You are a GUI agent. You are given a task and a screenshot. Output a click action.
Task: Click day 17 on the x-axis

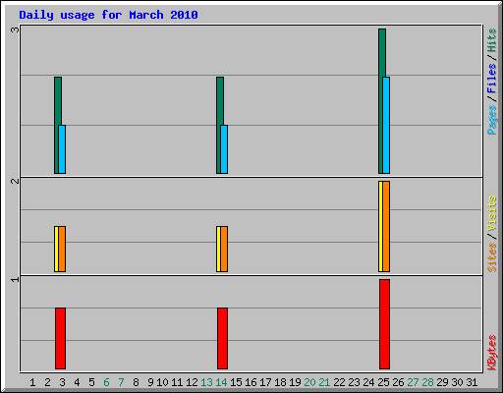click(265, 382)
